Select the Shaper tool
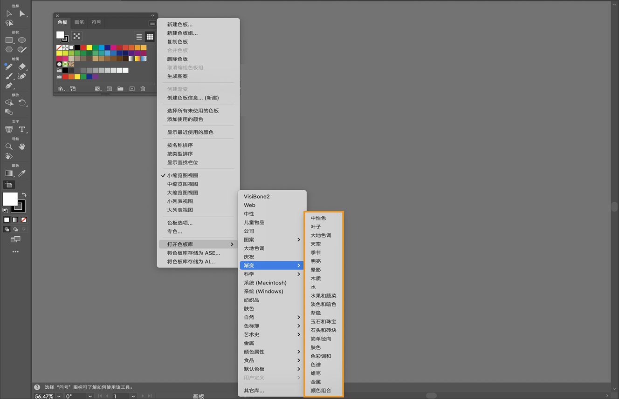 (22, 49)
